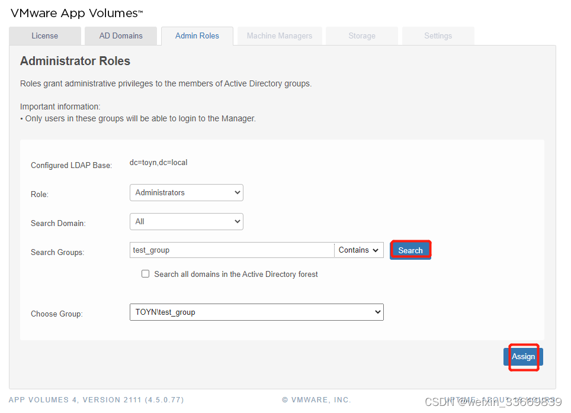Click the Search button
Screen dimensions: 571x413
coord(410,250)
